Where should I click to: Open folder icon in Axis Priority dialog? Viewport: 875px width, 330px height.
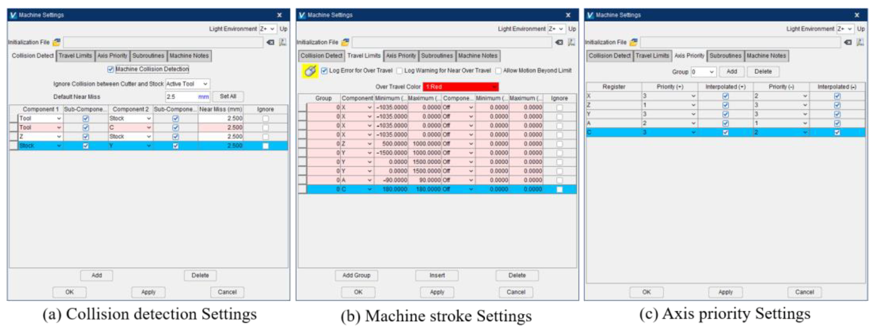[x=633, y=42]
